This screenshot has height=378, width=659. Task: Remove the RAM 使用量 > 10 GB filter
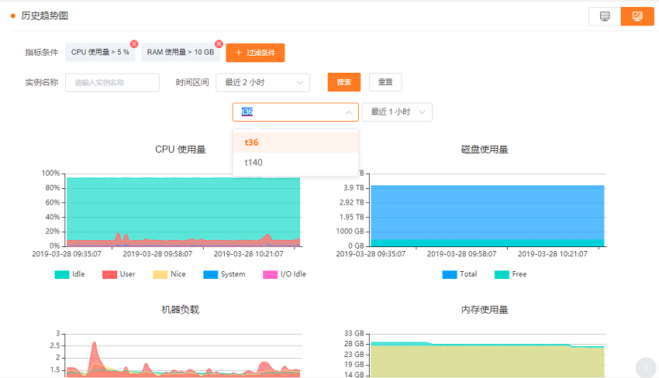click(219, 43)
